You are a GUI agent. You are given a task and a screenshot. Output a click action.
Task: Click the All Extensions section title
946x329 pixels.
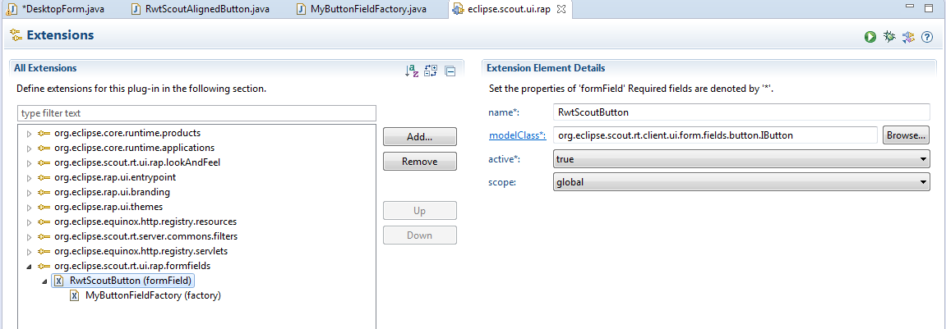pos(45,68)
